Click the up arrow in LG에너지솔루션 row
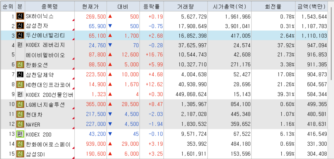 [110, 104]
